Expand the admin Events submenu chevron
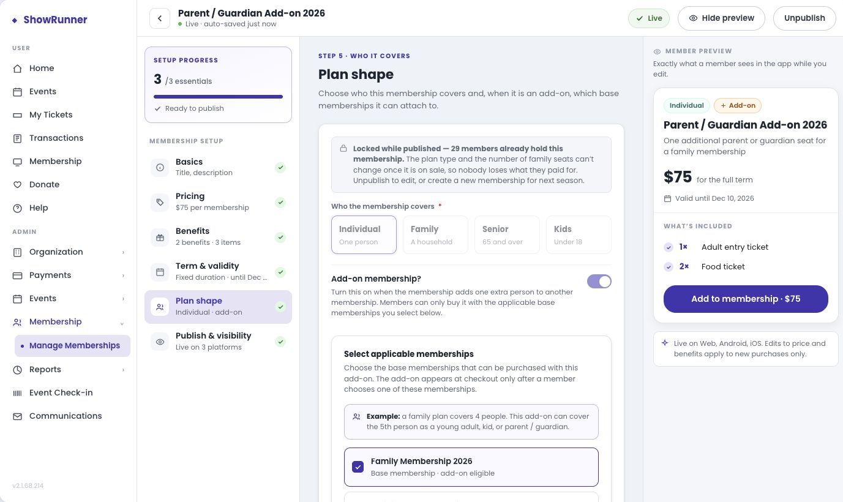The width and height of the screenshot is (843, 502). pyautogui.click(x=123, y=299)
